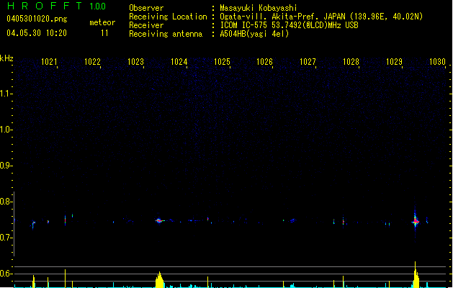Click the ICOM IC-575 receiver text
Screen dimensions: 453x288
coord(289,25)
